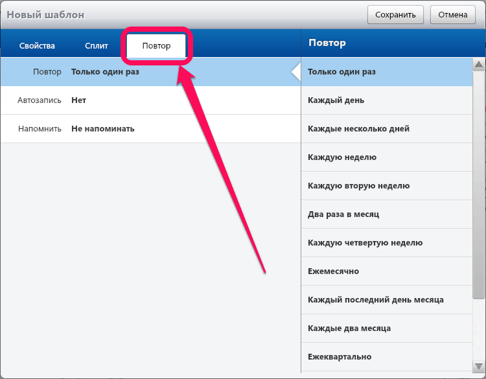Click the Сохранить button
Image resolution: width=486 pixels, height=379 pixels.
pos(395,14)
